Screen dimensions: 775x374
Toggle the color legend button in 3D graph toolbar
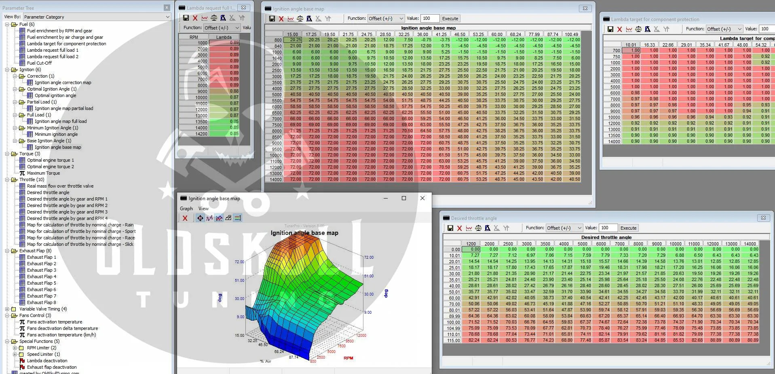point(238,218)
